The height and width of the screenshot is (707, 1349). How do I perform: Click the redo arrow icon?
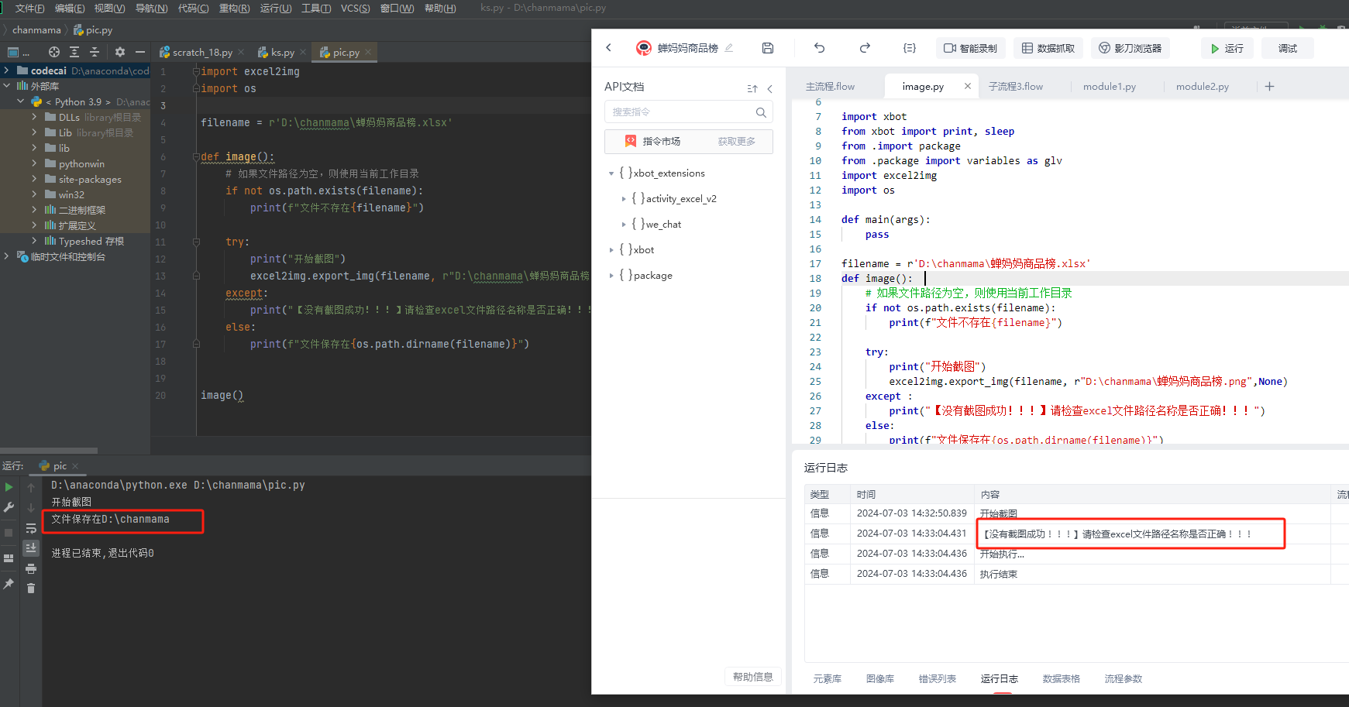tap(865, 48)
